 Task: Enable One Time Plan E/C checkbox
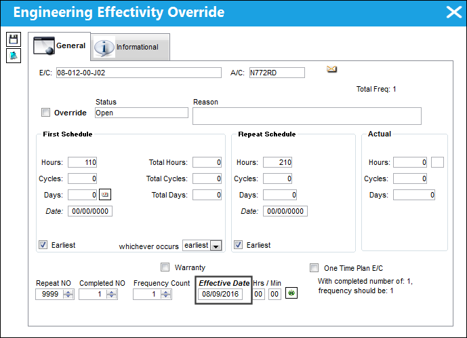click(314, 267)
